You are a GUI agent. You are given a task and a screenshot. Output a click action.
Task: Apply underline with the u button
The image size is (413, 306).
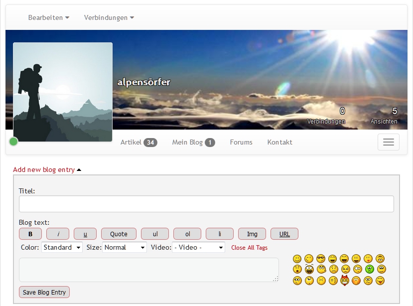pyautogui.click(x=85, y=234)
